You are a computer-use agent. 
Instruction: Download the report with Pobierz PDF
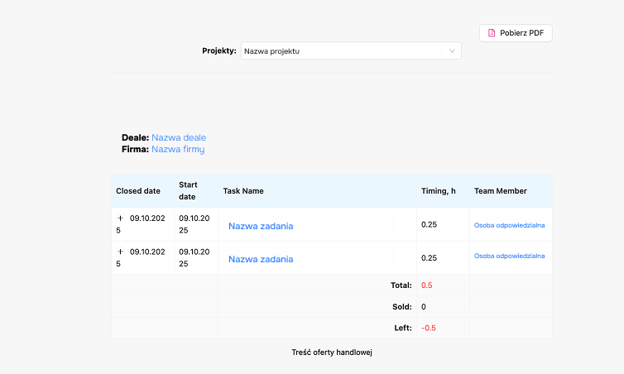(516, 33)
